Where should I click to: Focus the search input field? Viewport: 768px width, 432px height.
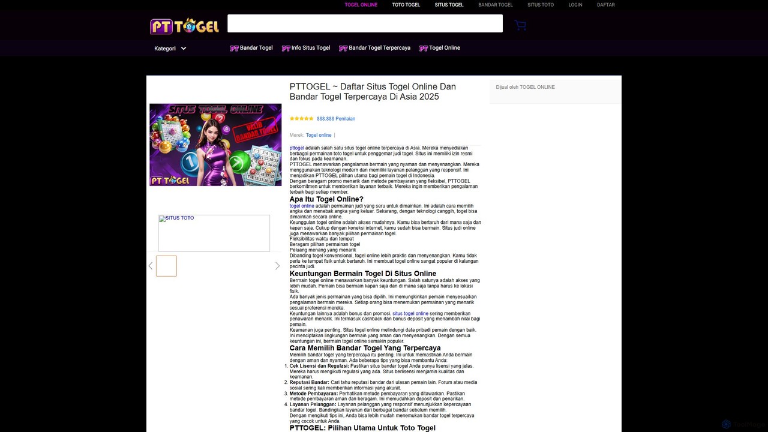point(365,23)
